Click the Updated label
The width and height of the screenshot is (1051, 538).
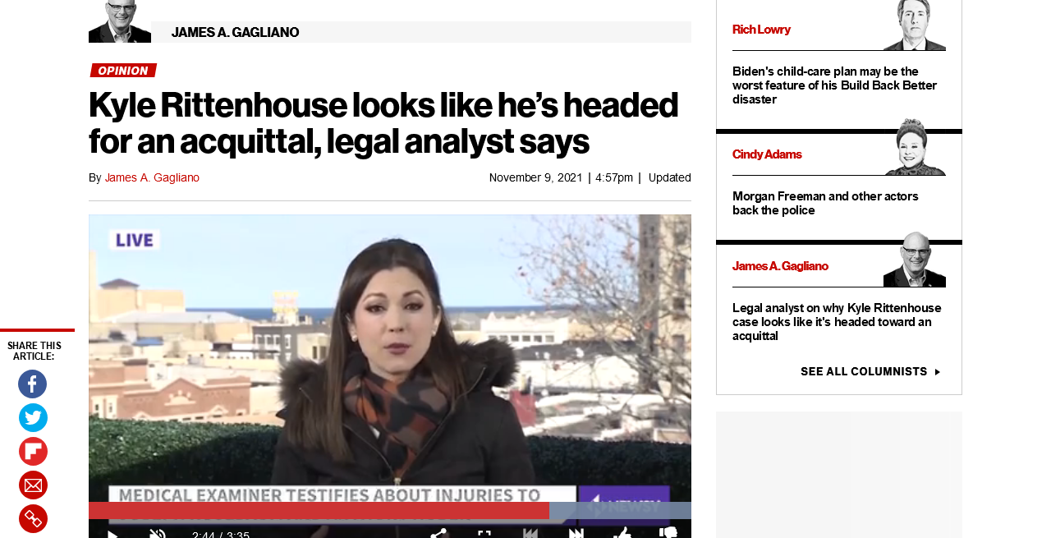point(670,177)
